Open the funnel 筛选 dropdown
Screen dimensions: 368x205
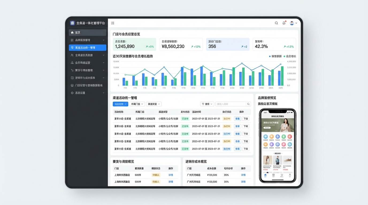point(207,104)
